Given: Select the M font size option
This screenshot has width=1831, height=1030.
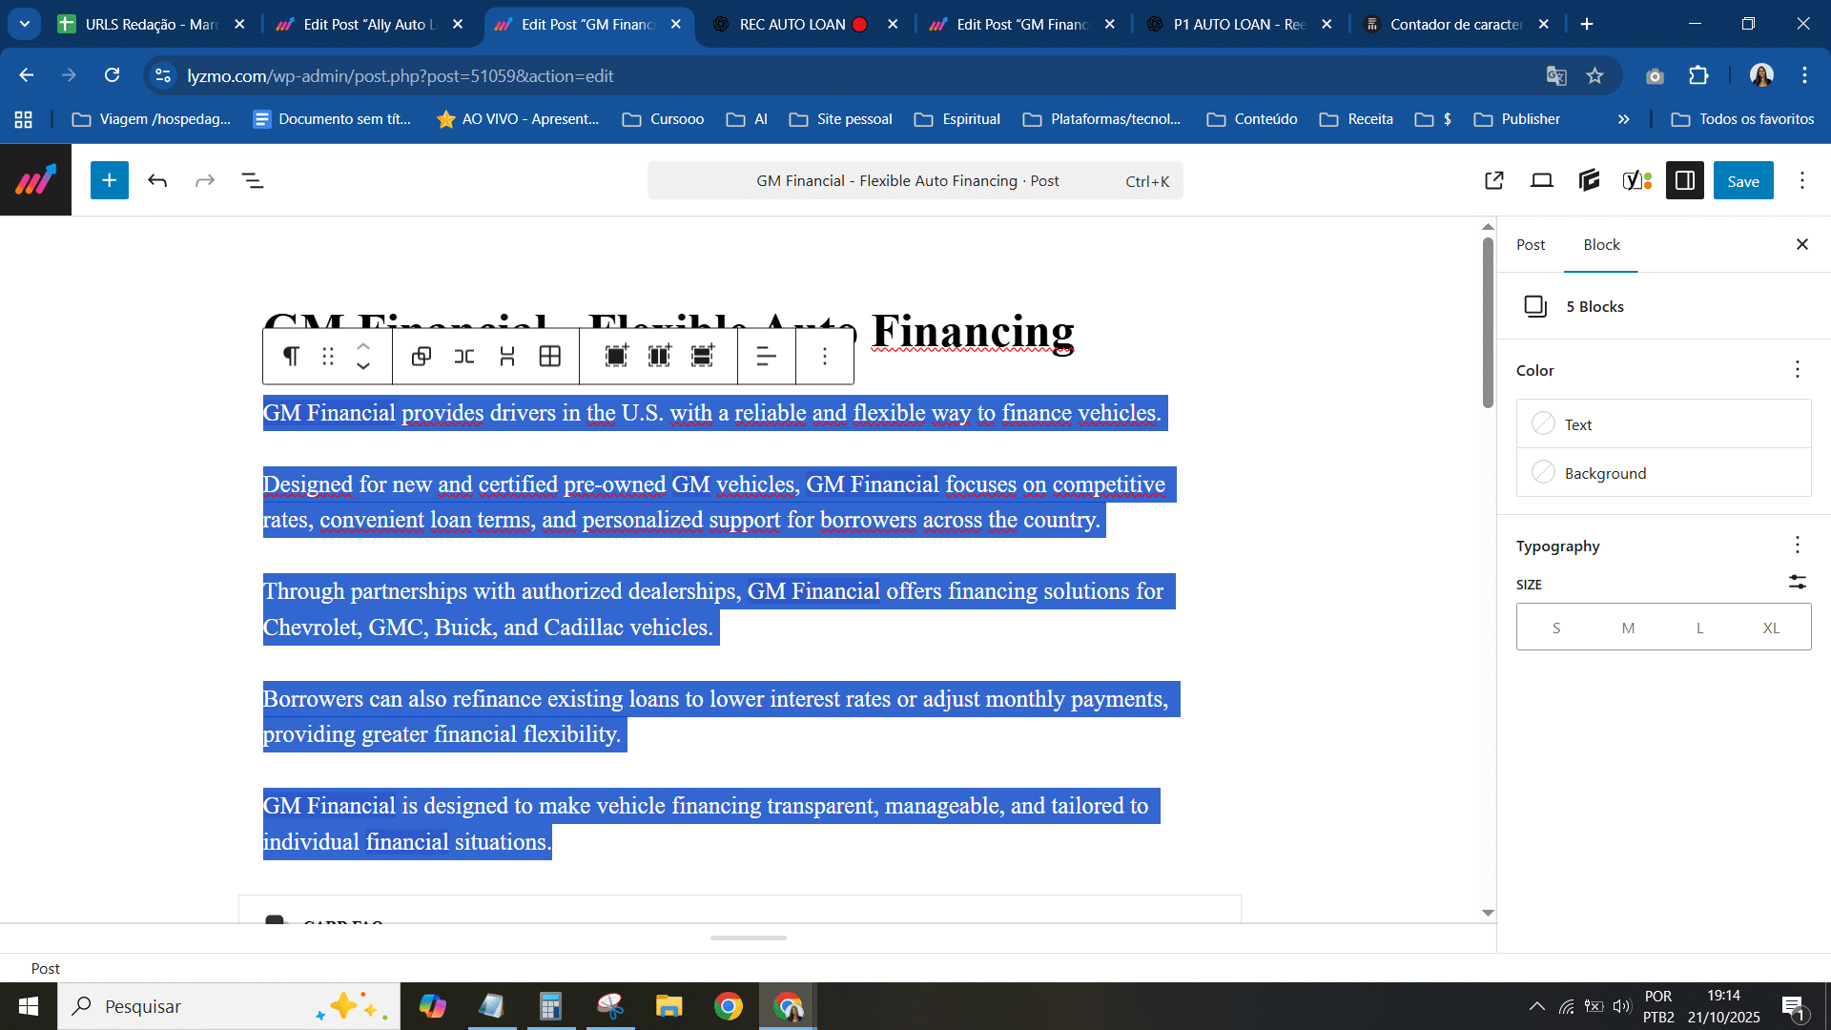Looking at the screenshot, I should tap(1628, 628).
